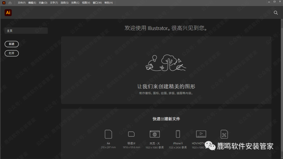Choose the 网页-大 web document preset icon
This screenshot has height=159, width=283.
click(155, 134)
